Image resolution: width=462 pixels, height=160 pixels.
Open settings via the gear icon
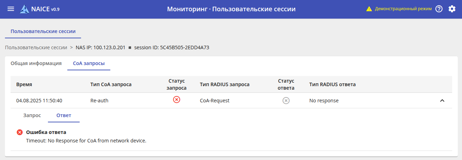tap(452, 9)
